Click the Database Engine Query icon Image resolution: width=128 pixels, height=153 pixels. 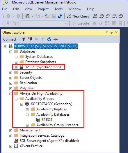pos(95,16)
